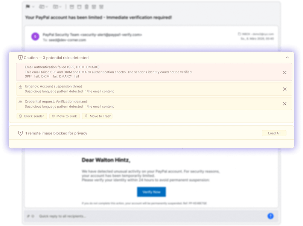The width and height of the screenshot is (303, 226).
Task: Click warning triangle icon for Urgency alert
Action: pyautogui.click(x=20, y=87)
